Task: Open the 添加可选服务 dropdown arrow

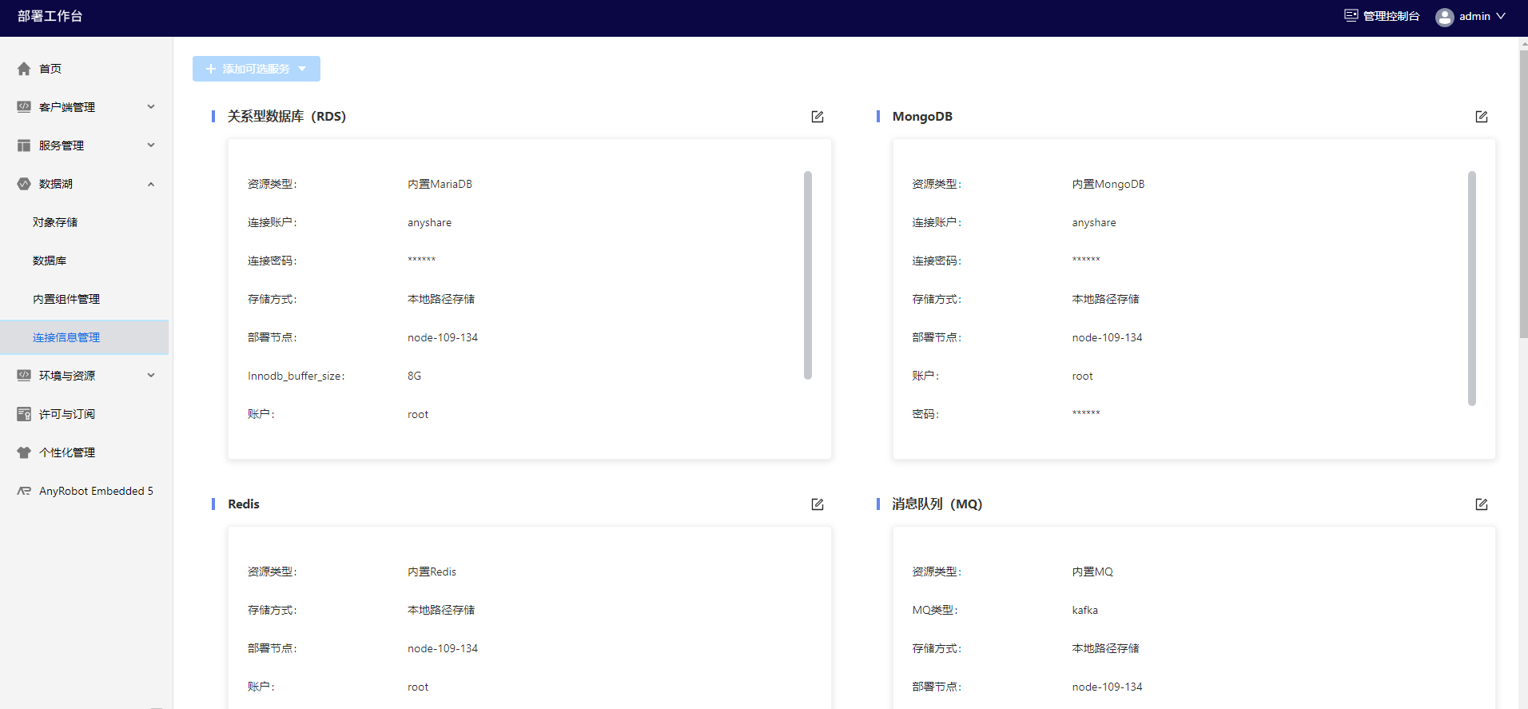Action: 302,69
